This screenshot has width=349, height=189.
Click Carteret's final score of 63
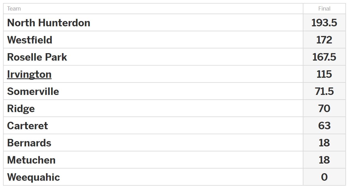click(x=324, y=126)
